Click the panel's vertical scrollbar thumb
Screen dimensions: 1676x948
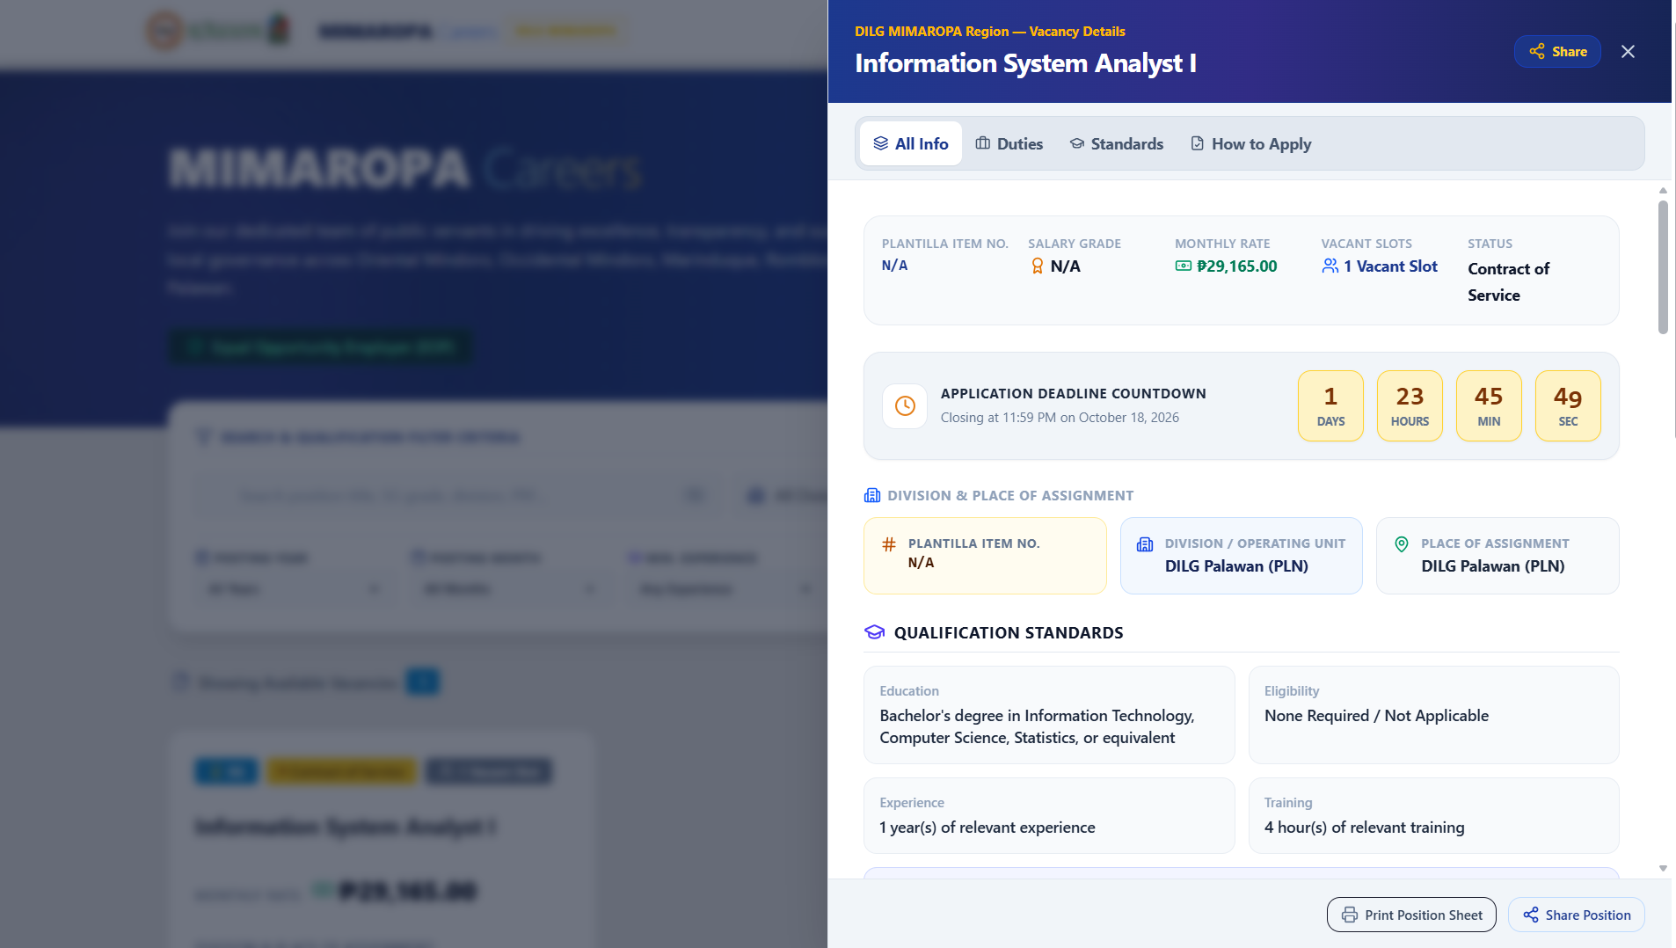click(1663, 267)
